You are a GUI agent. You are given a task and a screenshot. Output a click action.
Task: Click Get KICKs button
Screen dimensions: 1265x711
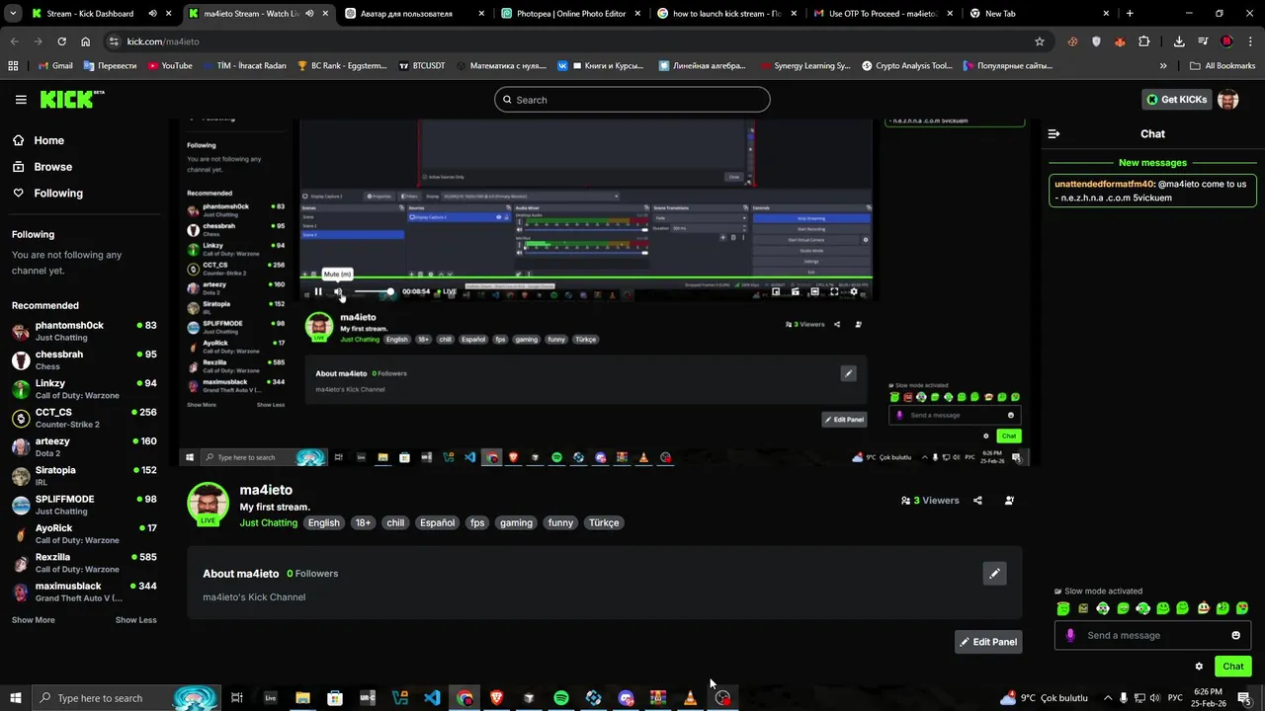1176,100
